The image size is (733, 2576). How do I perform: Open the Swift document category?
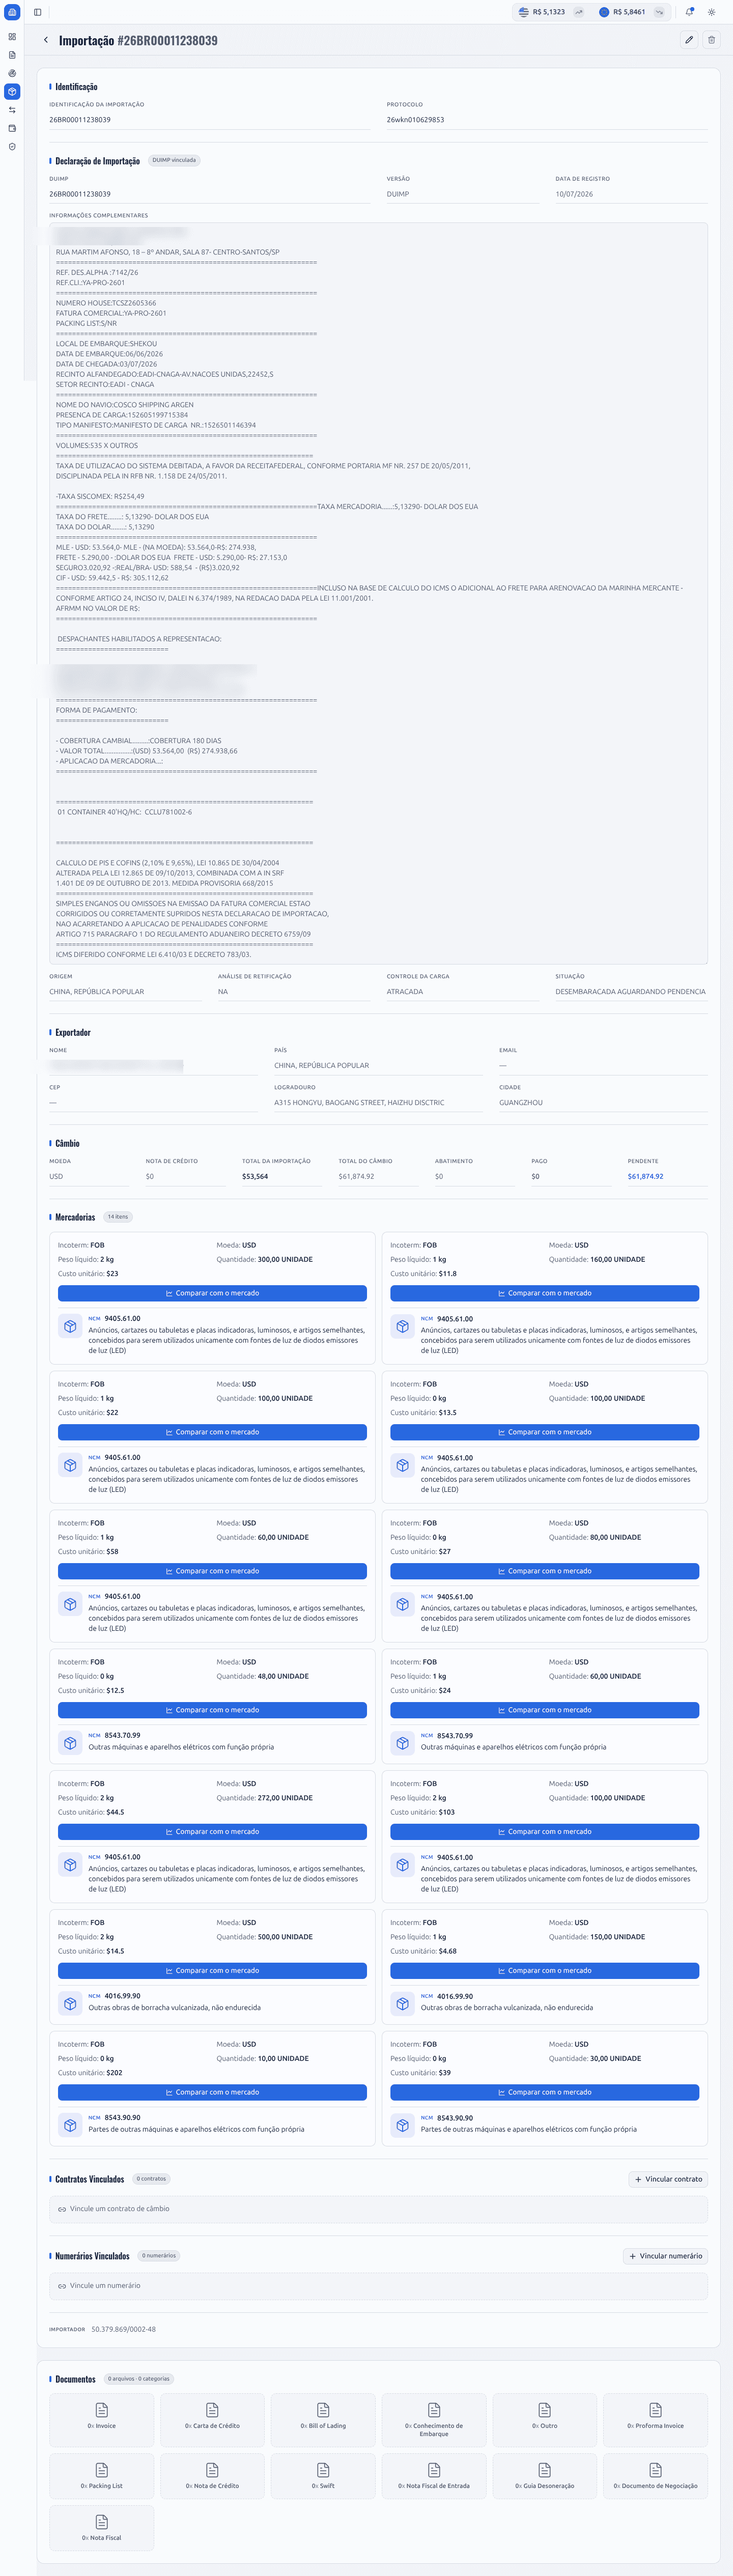323,2476
